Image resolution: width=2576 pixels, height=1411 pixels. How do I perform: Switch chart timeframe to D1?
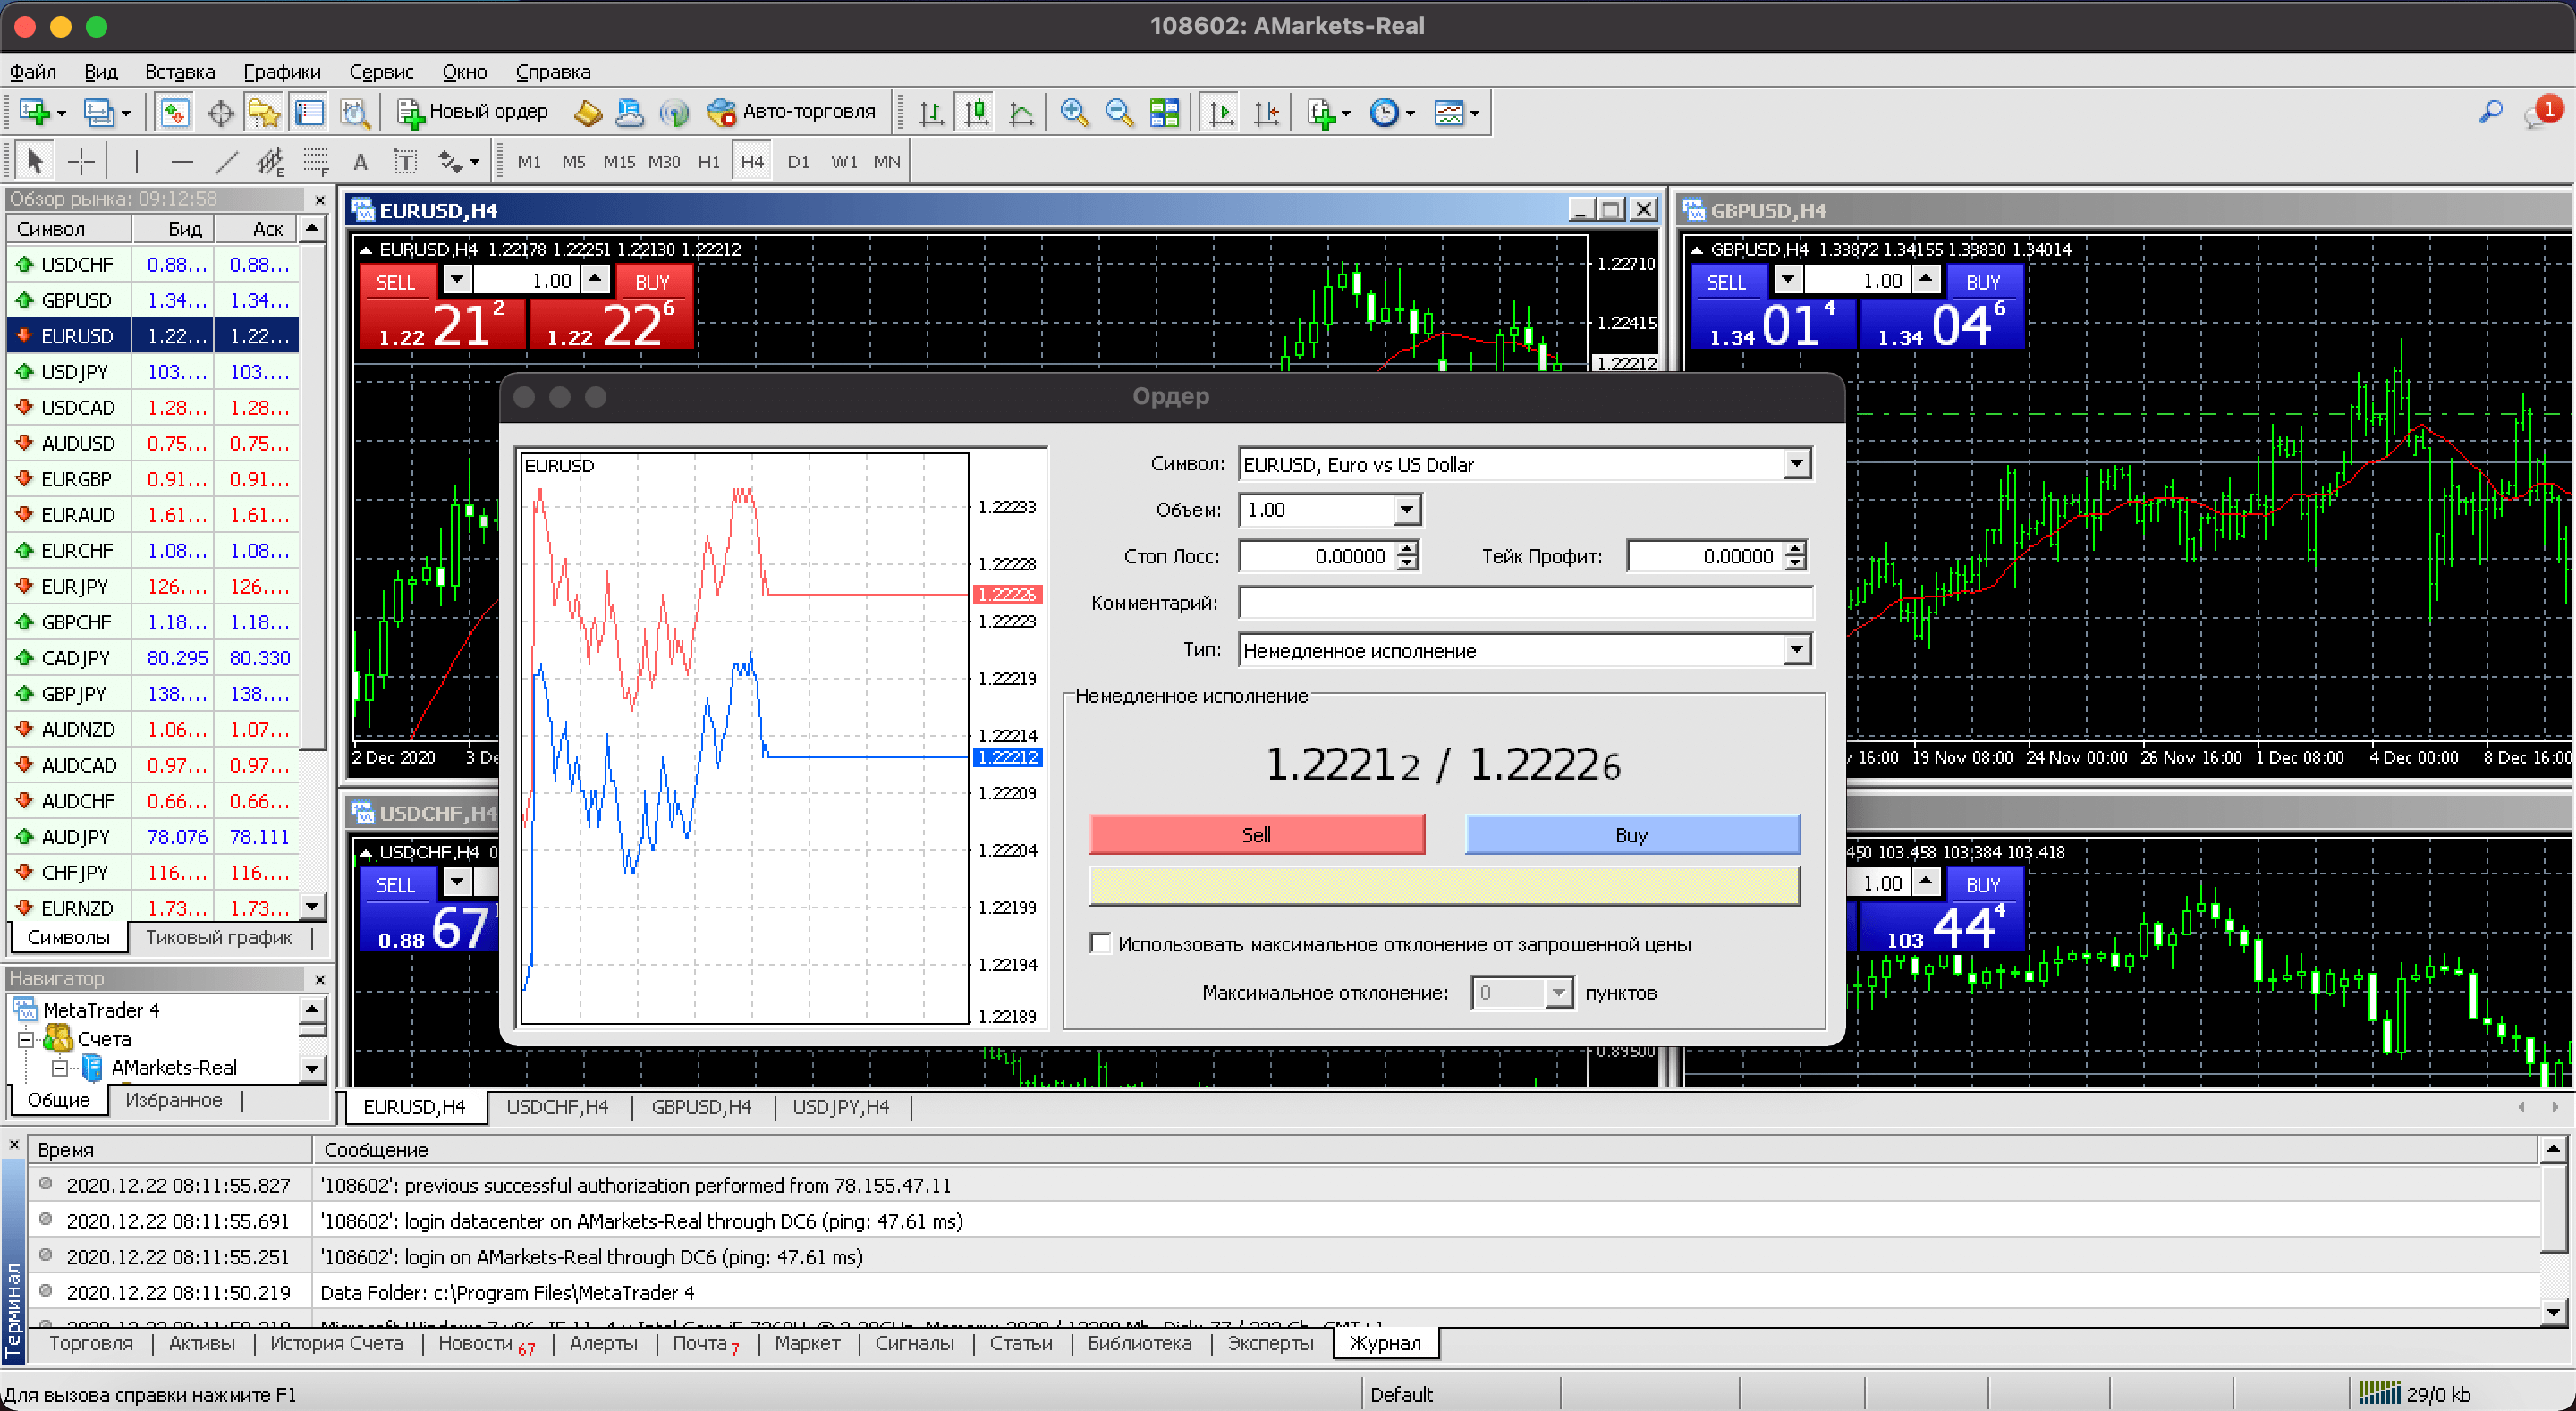coord(797,161)
